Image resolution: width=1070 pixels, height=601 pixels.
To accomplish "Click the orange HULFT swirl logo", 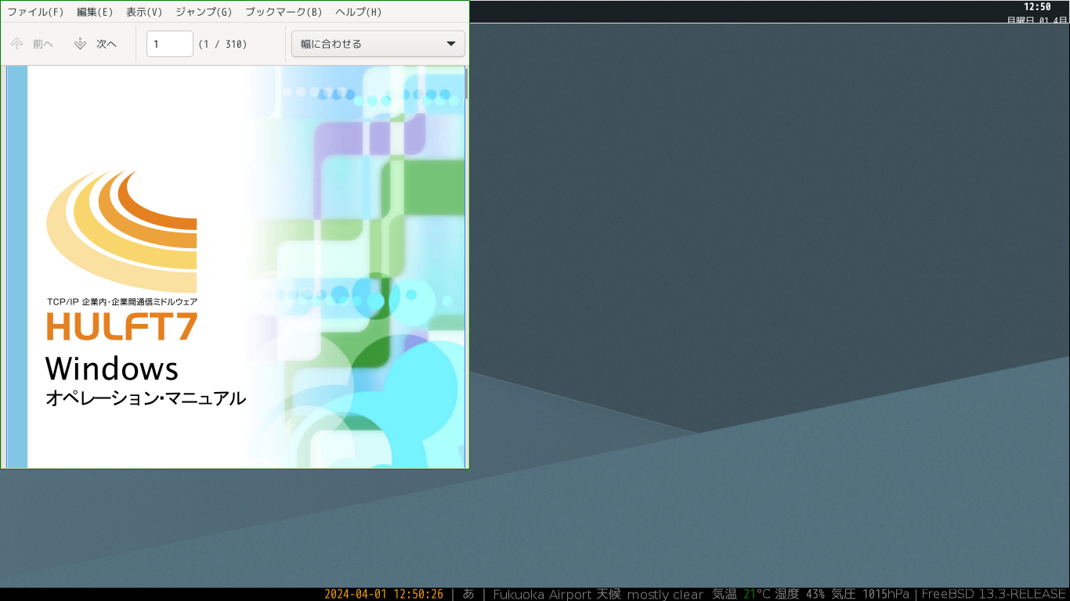I will pyautogui.click(x=122, y=232).
